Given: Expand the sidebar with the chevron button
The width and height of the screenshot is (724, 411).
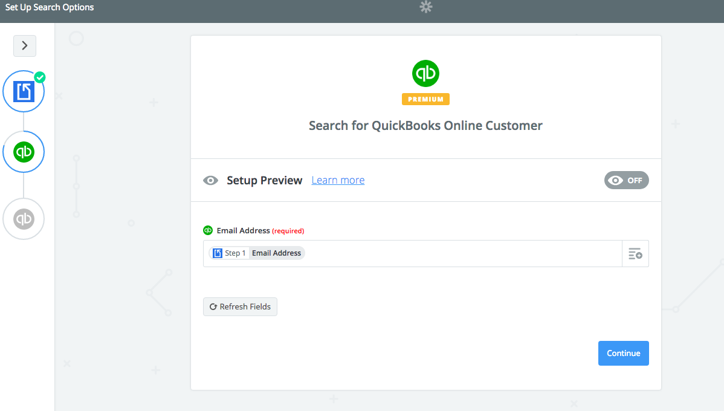Looking at the screenshot, I should click(25, 46).
